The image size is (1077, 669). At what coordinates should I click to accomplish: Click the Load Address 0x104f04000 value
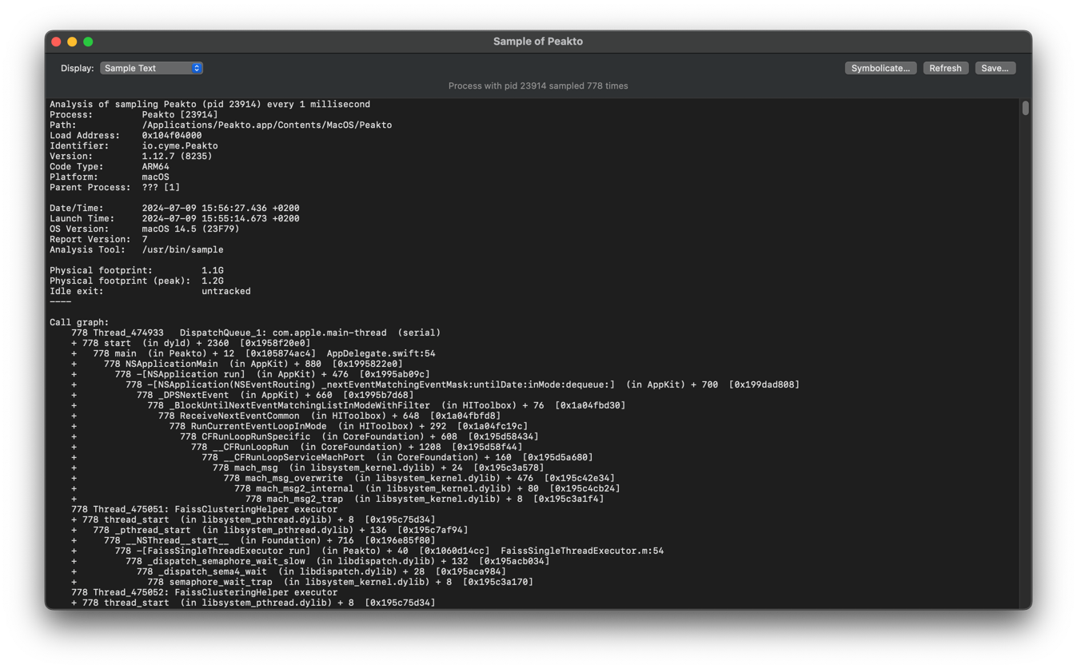click(172, 135)
